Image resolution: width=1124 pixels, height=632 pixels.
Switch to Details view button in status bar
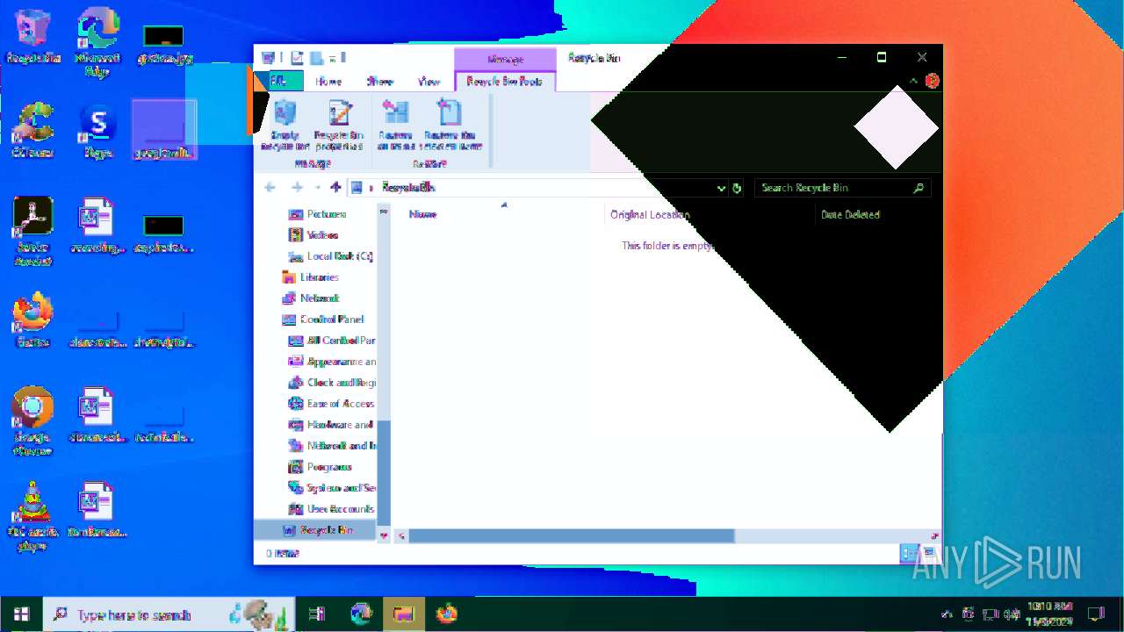pyautogui.click(x=908, y=553)
